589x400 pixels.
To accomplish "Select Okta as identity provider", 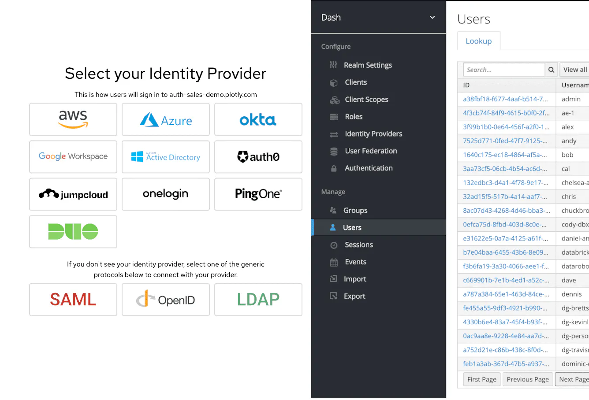I will (258, 119).
